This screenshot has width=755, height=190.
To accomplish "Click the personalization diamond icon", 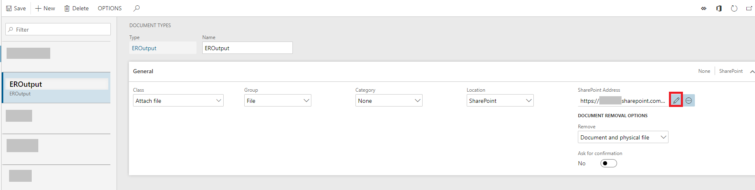I will point(704,8).
